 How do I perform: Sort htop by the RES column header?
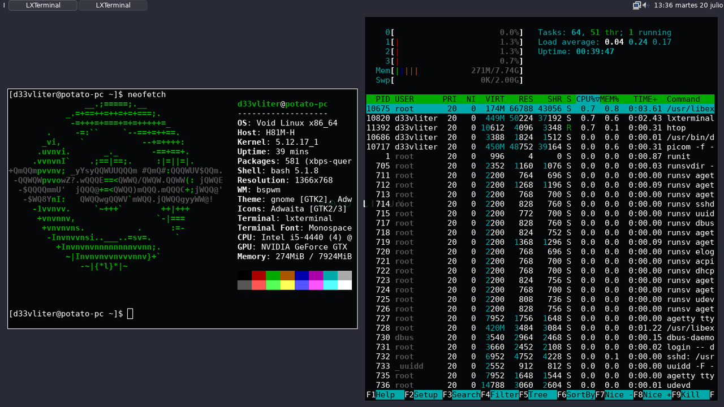526,99
